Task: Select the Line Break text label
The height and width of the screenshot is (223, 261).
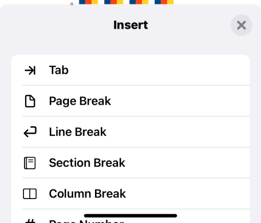Action: pos(78,132)
